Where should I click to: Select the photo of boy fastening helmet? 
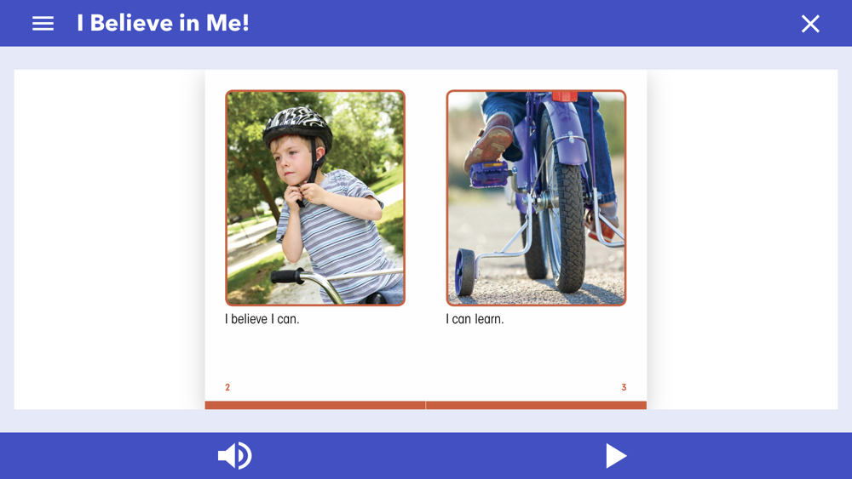[x=315, y=198]
